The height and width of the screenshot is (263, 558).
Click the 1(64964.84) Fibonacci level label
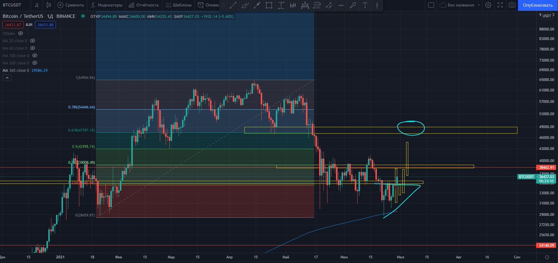[x=85, y=78]
